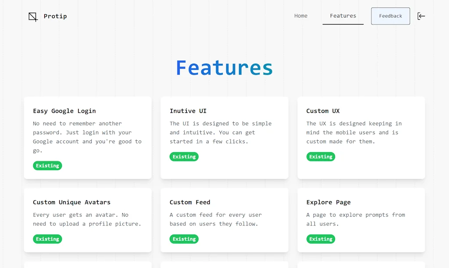This screenshot has width=449, height=268.
Task: Click the large Features page heading
Action: point(224,68)
